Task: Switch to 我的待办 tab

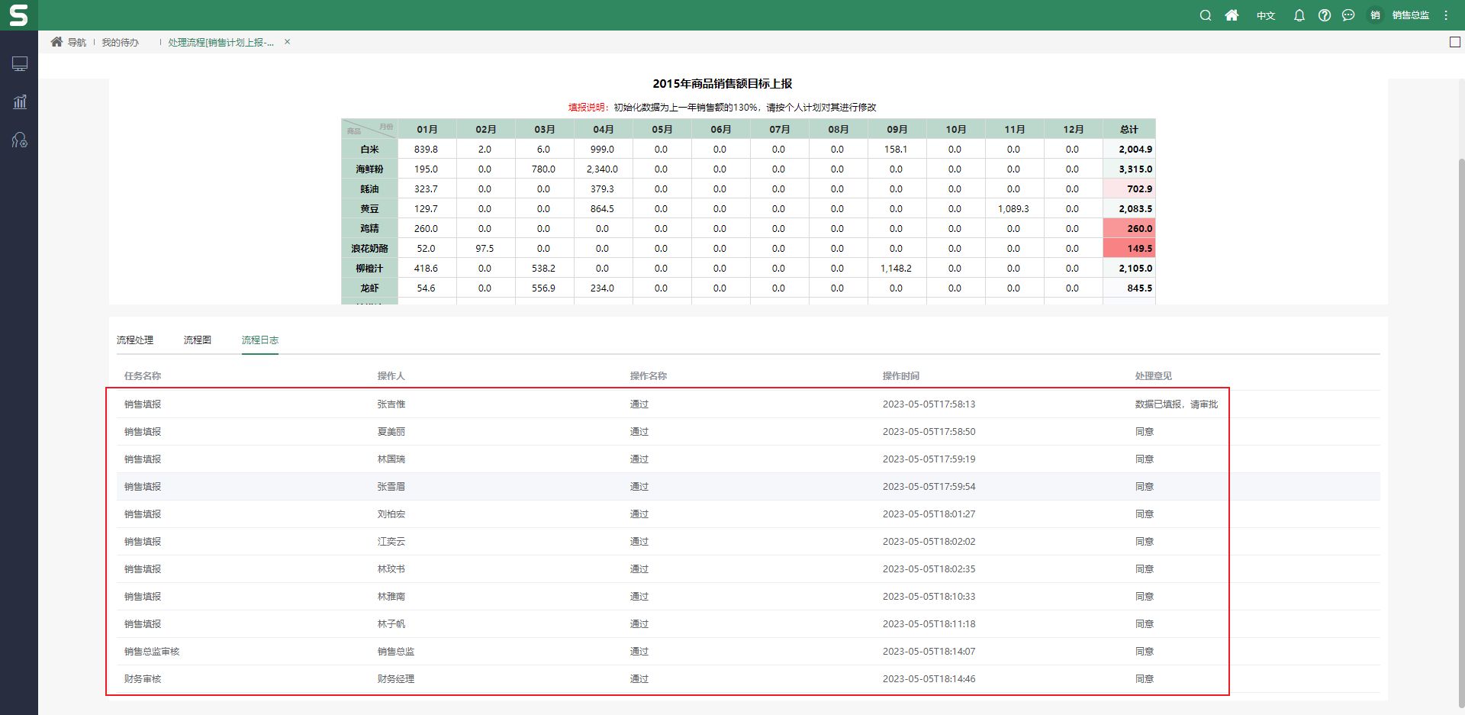Action: click(121, 42)
